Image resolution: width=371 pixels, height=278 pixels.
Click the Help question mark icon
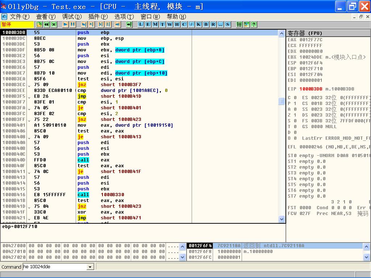[x=254, y=24]
